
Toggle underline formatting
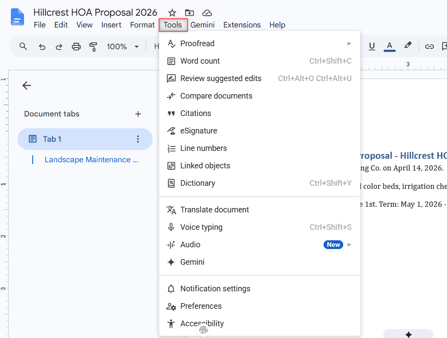372,46
